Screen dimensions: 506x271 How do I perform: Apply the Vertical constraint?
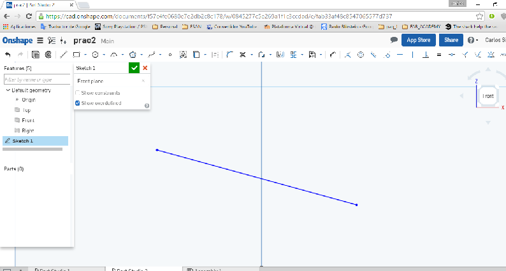click(413, 55)
